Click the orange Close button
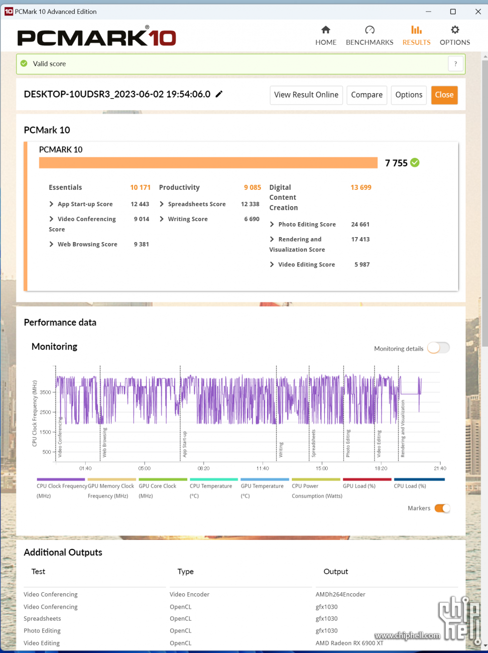This screenshot has width=488, height=653. [444, 95]
